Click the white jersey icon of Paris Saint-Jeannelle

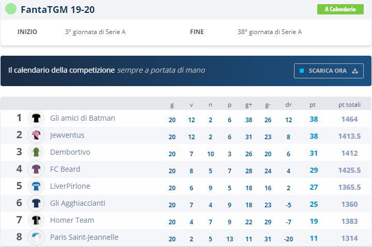36,237
